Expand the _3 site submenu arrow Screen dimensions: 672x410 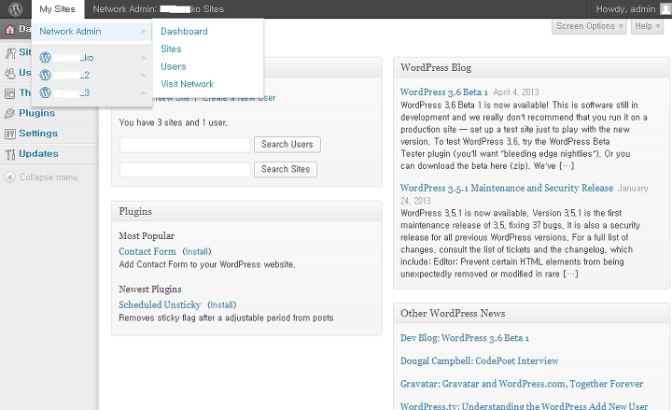click(x=144, y=92)
